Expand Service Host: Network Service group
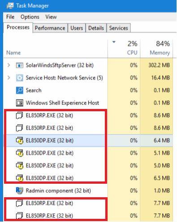Viewport: 177px width, 222px height. 9,78
